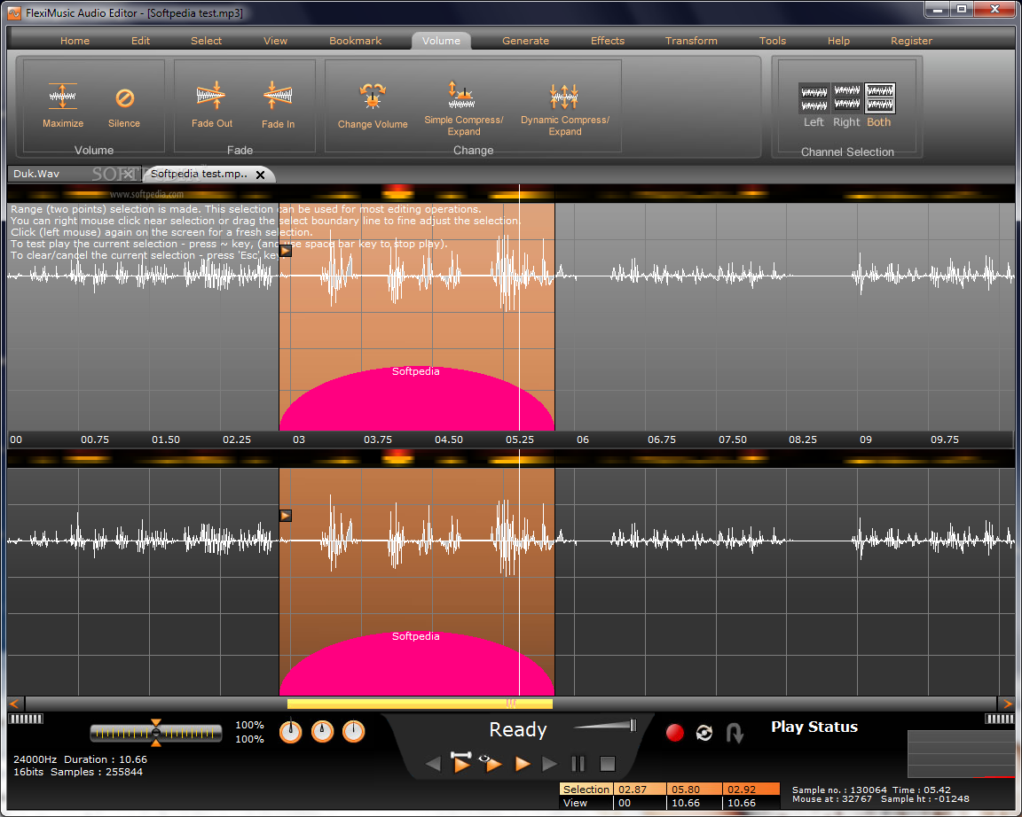
Task: Open the Register tab
Action: (911, 41)
